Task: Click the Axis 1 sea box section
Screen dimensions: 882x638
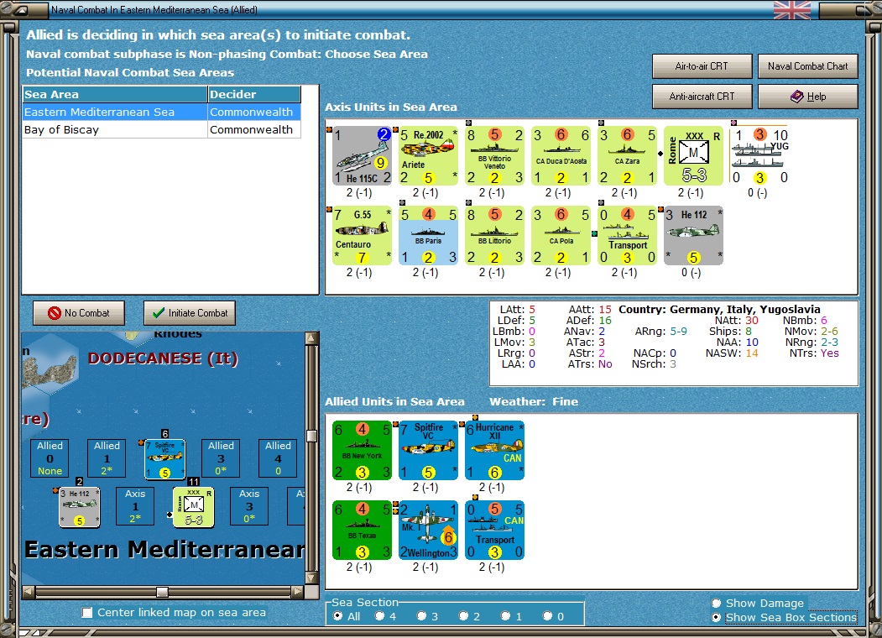Action: [x=135, y=506]
